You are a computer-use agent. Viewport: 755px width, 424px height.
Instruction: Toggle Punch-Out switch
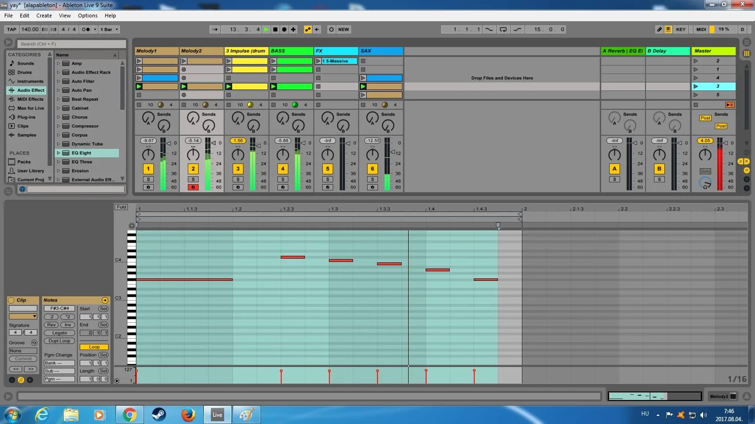pyautogui.click(x=518, y=29)
